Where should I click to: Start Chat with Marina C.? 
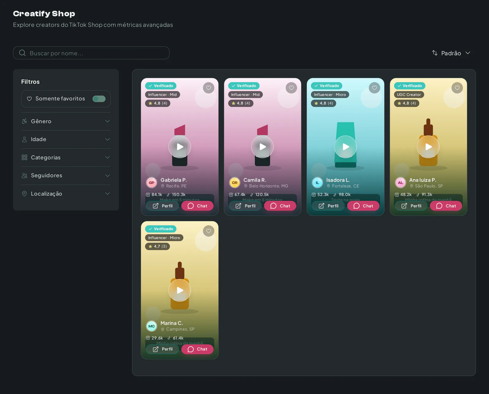click(197, 349)
